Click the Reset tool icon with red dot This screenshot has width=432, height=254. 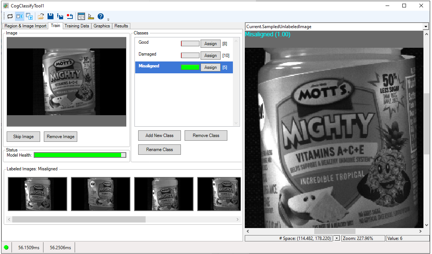coord(69,16)
